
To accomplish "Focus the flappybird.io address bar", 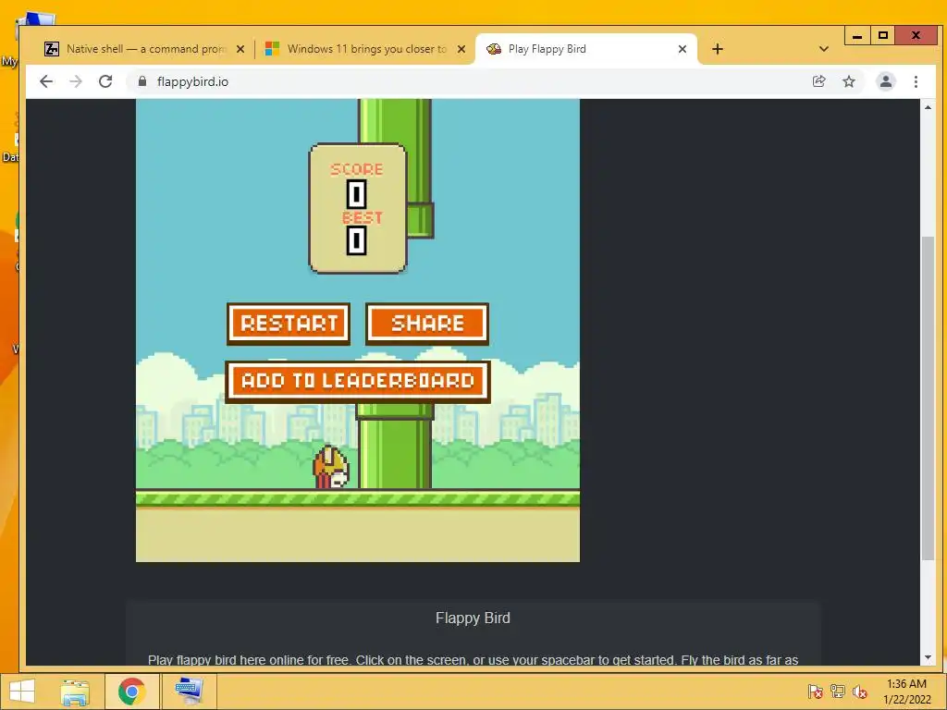I will coord(471,81).
